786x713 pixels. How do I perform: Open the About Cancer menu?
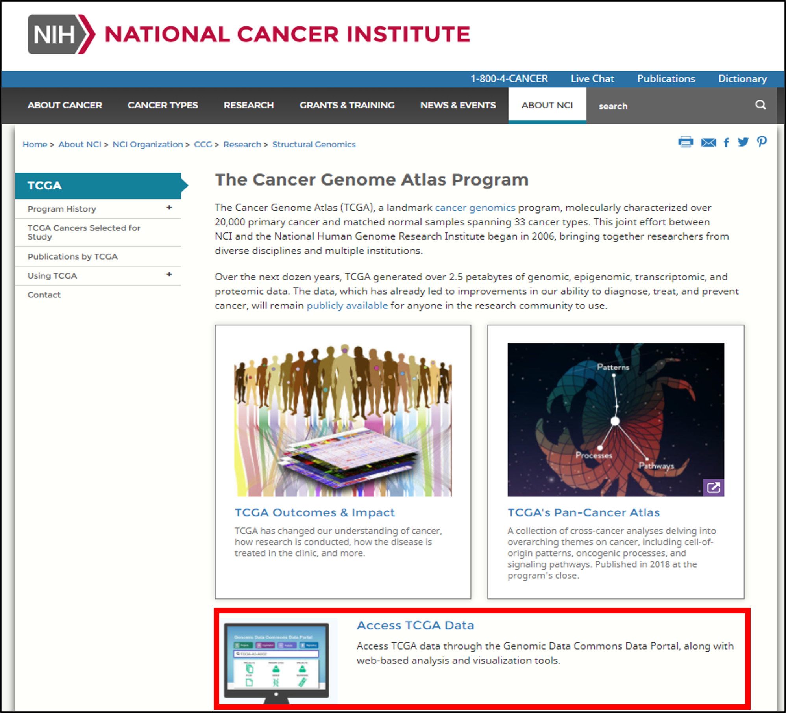[65, 105]
